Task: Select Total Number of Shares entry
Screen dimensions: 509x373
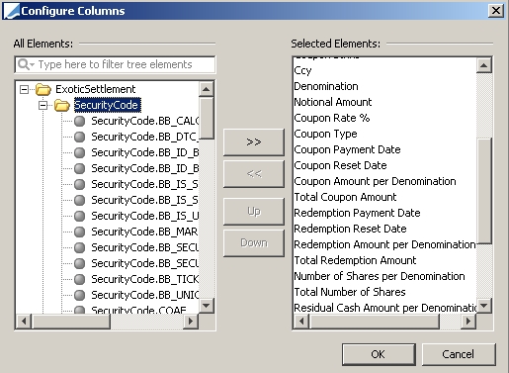Action: point(350,292)
